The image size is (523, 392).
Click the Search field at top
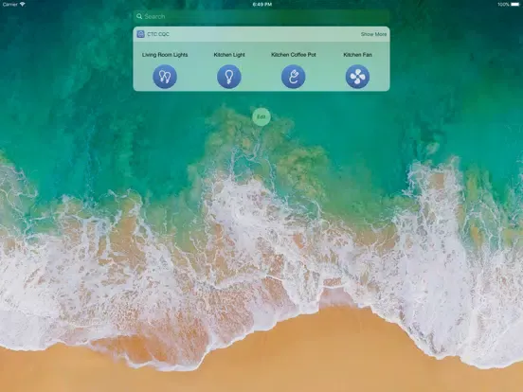pos(261,16)
